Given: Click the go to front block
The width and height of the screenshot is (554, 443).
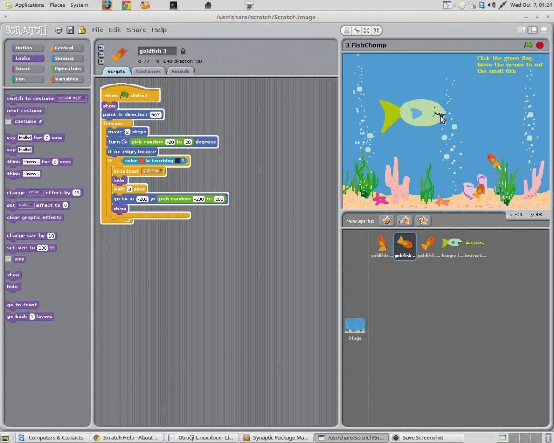Looking at the screenshot, I should click(x=22, y=305).
